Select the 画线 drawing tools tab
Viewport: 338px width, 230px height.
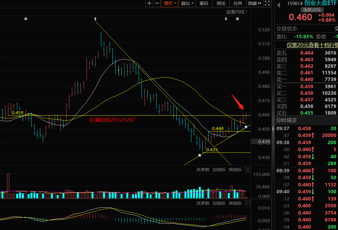(221, 3)
